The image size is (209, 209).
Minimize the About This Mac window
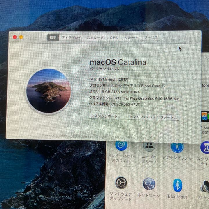[x=21, y=37]
